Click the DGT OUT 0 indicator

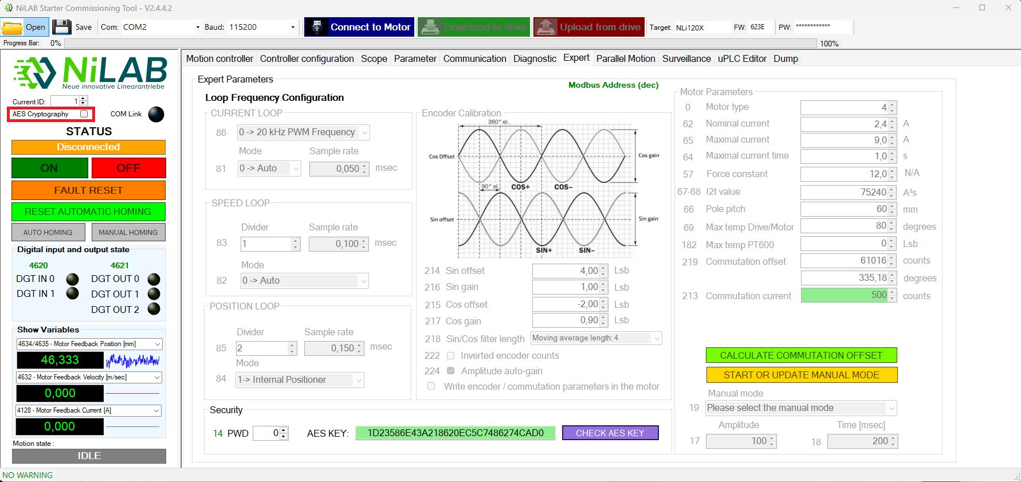154,279
